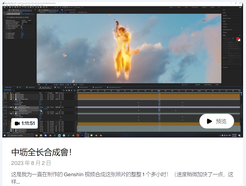Screen dimensions: 246x186
Task: Select the Selection arrow tool
Action: 7,7
